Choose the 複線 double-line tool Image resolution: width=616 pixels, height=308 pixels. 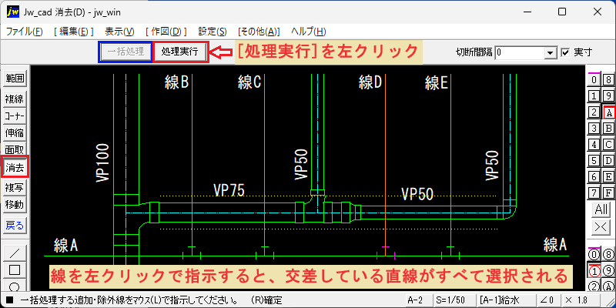(15, 99)
